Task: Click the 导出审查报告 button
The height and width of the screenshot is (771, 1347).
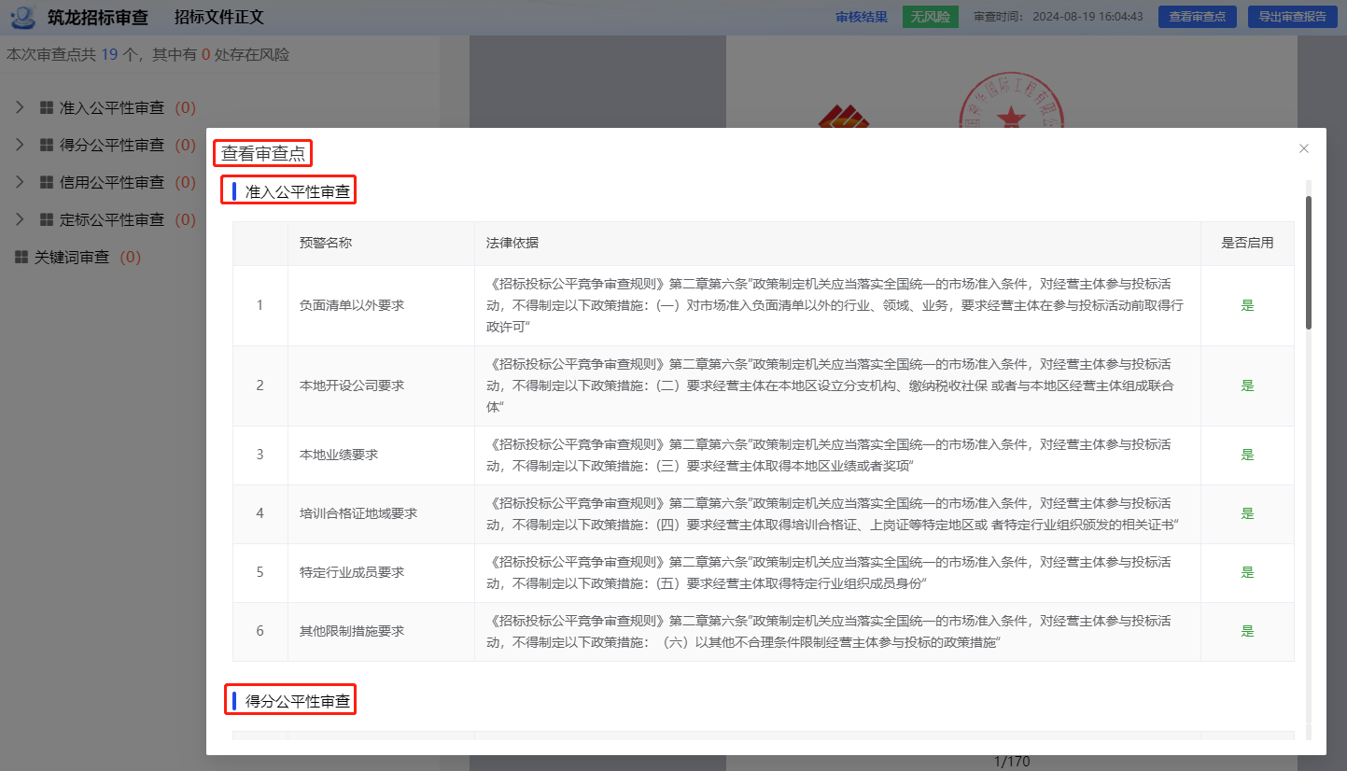Action: click(x=1291, y=17)
